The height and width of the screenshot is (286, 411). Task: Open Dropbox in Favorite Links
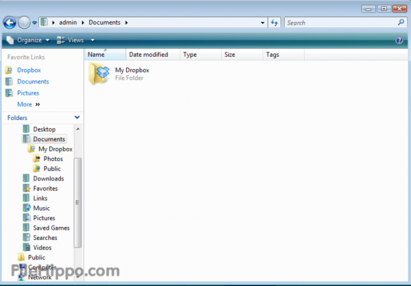[29, 70]
